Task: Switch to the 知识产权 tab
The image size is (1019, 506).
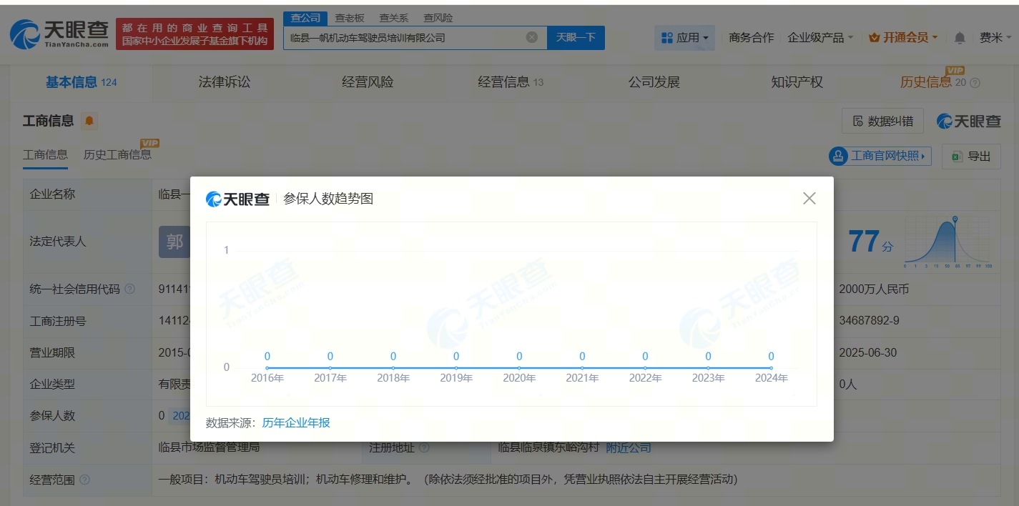Action: click(x=797, y=82)
